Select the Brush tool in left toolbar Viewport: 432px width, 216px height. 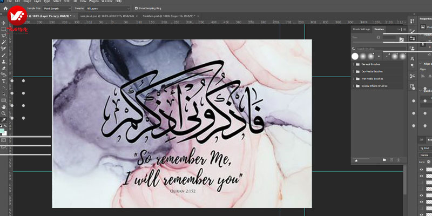(x=4, y=56)
